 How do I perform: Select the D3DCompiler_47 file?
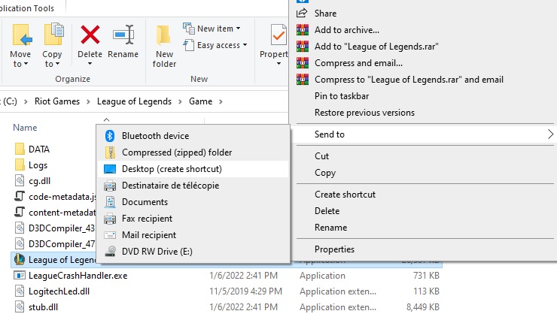click(x=62, y=244)
